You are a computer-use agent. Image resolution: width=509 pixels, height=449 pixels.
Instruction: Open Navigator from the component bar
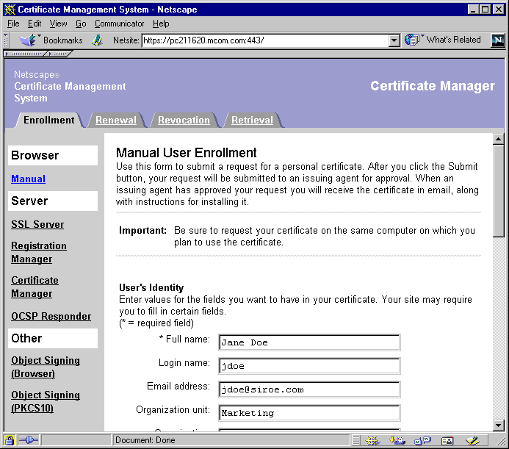372,441
